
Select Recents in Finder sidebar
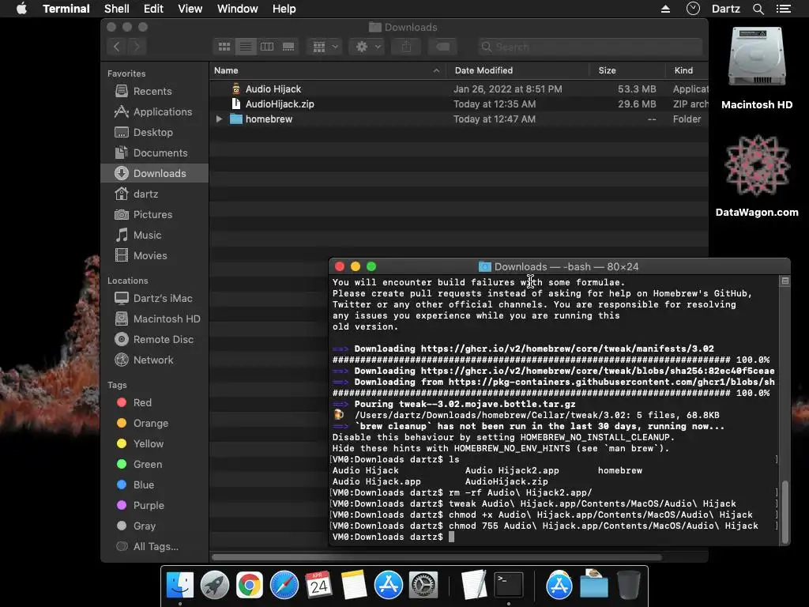(x=154, y=92)
